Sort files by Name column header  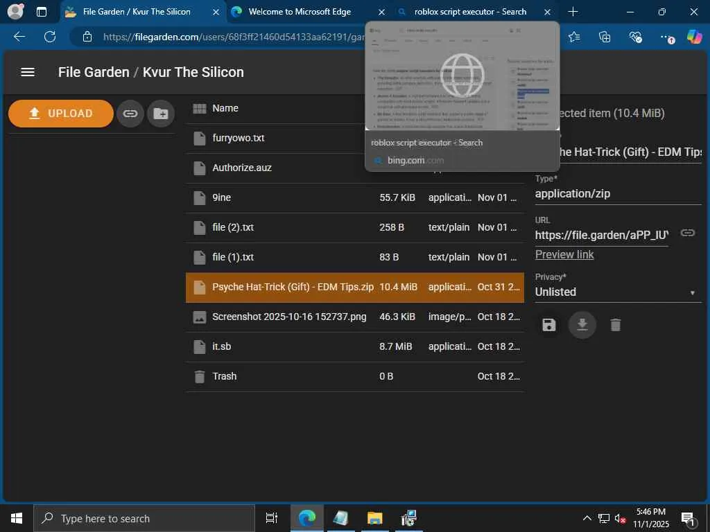pyautogui.click(x=225, y=108)
